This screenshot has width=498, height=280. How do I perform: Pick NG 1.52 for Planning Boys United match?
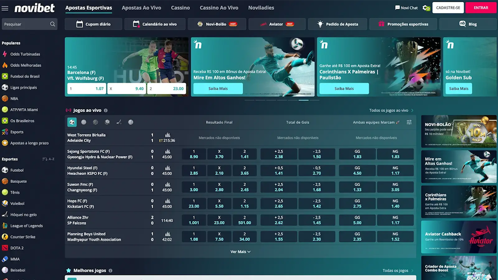tap(395, 237)
